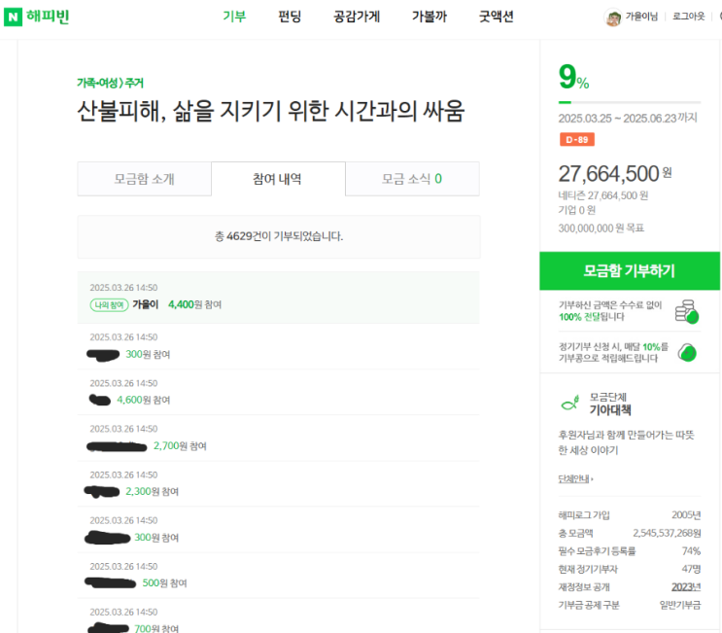Click the 로그아웃 link
Image resolution: width=722 pixels, height=633 pixels.
coord(689,18)
